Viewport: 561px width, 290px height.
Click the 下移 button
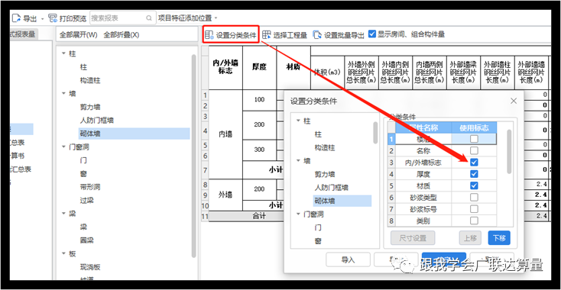click(499, 238)
